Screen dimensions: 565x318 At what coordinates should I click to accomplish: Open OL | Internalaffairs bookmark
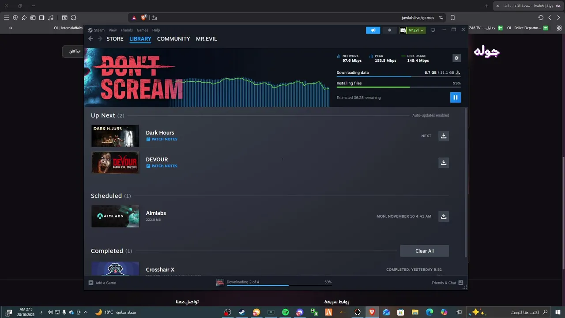[68, 28]
